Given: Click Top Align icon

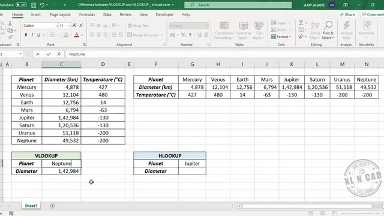Looking at the screenshot, I should [x=92, y=25].
